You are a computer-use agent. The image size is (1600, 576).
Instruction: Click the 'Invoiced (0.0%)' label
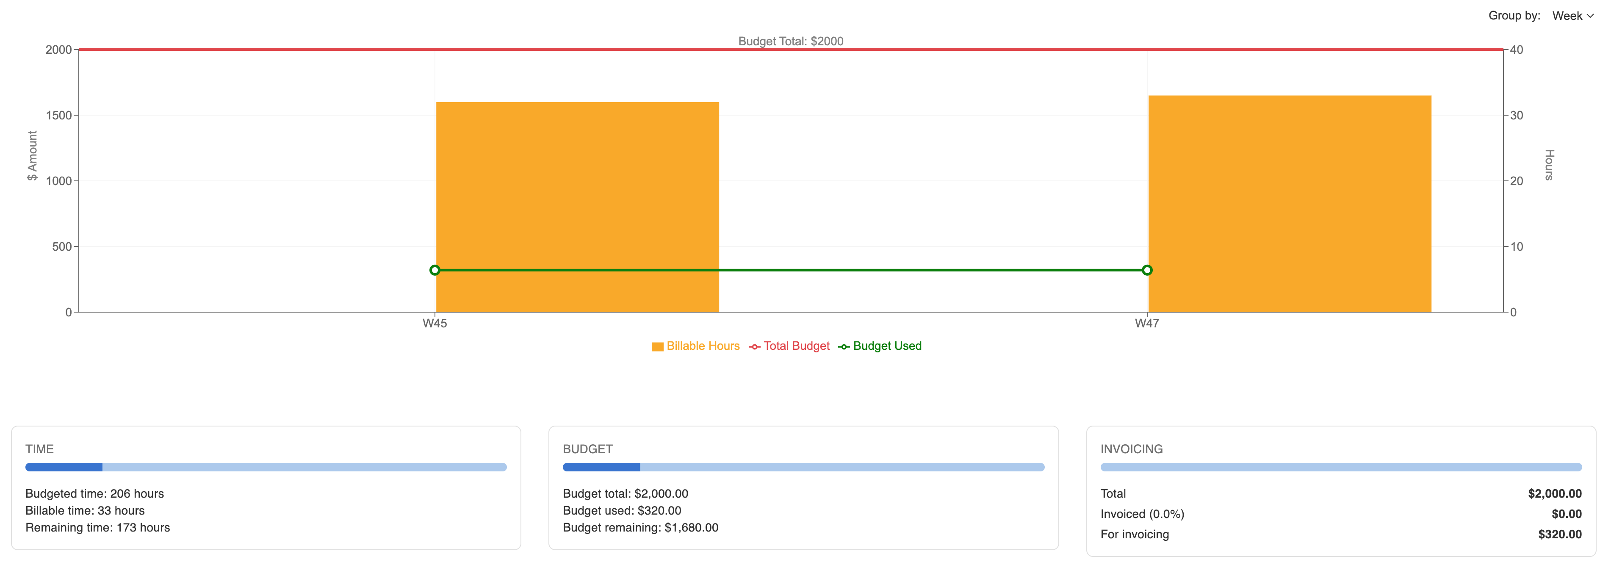1142,514
